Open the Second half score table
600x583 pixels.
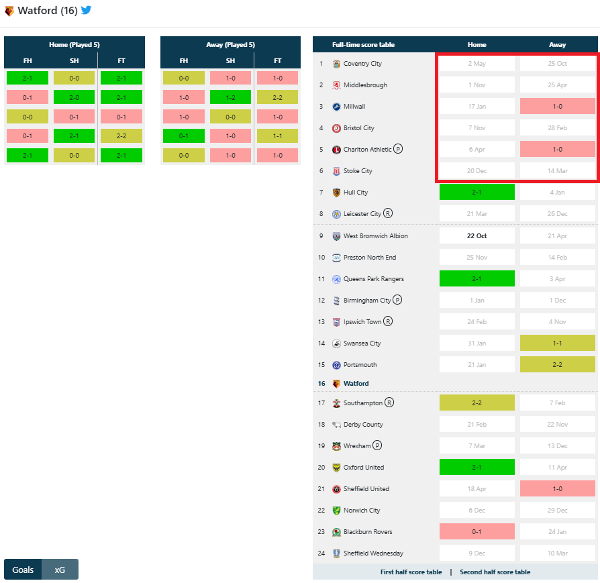495,572
